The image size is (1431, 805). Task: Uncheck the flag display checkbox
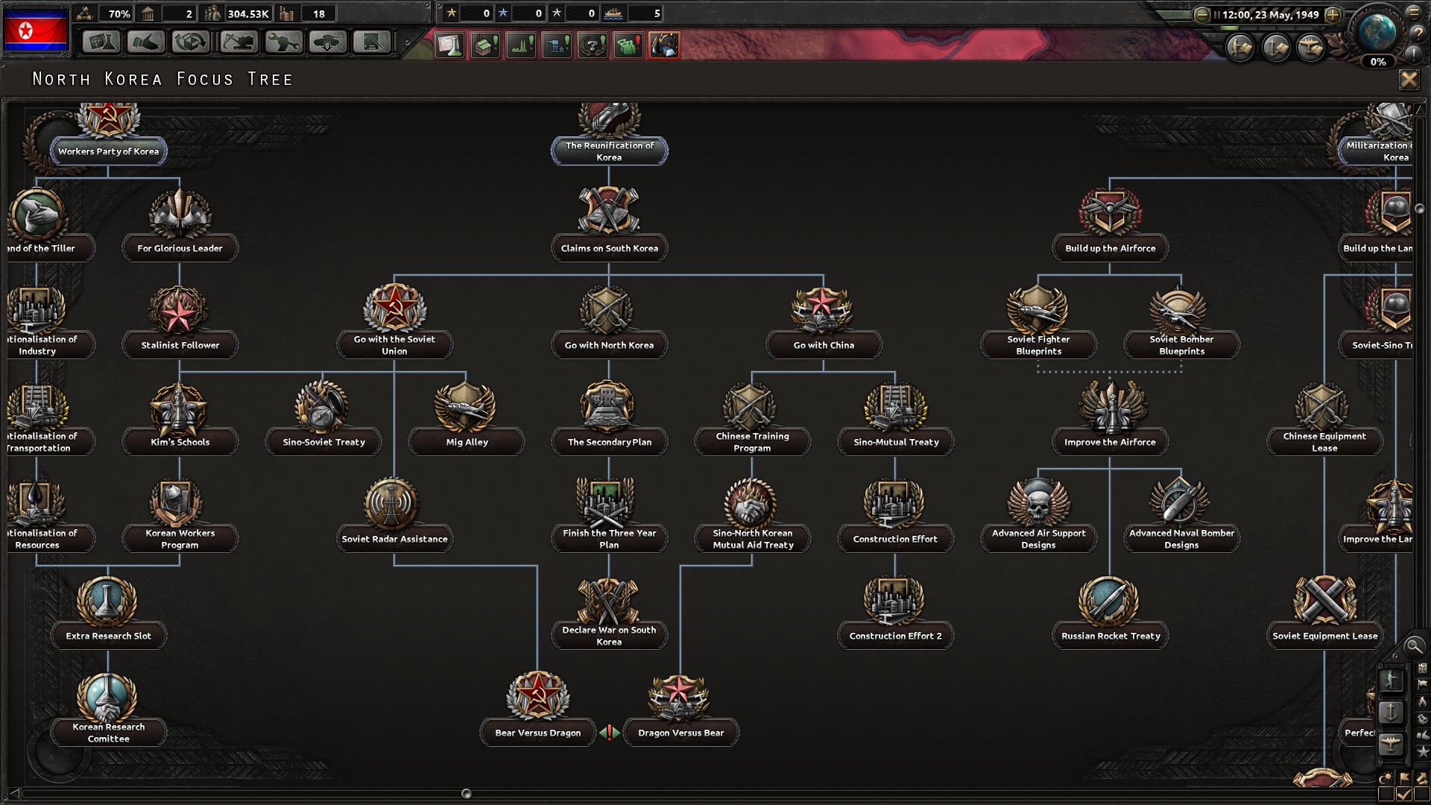1404,793
